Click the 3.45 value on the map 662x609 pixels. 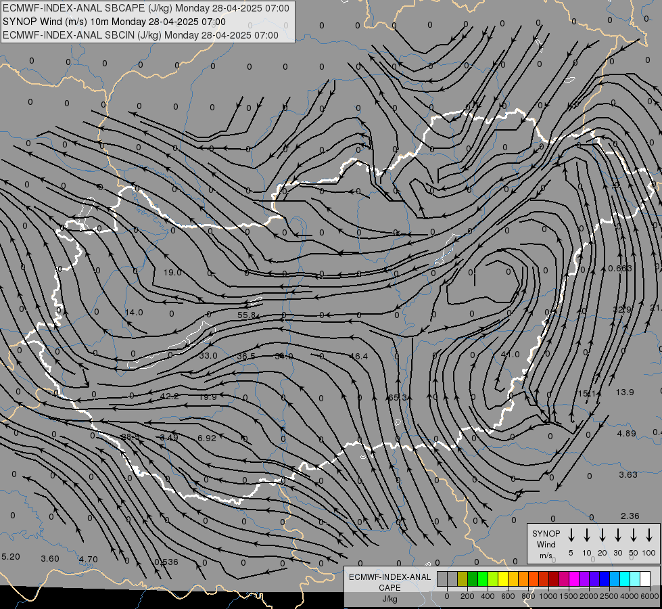pos(169,437)
